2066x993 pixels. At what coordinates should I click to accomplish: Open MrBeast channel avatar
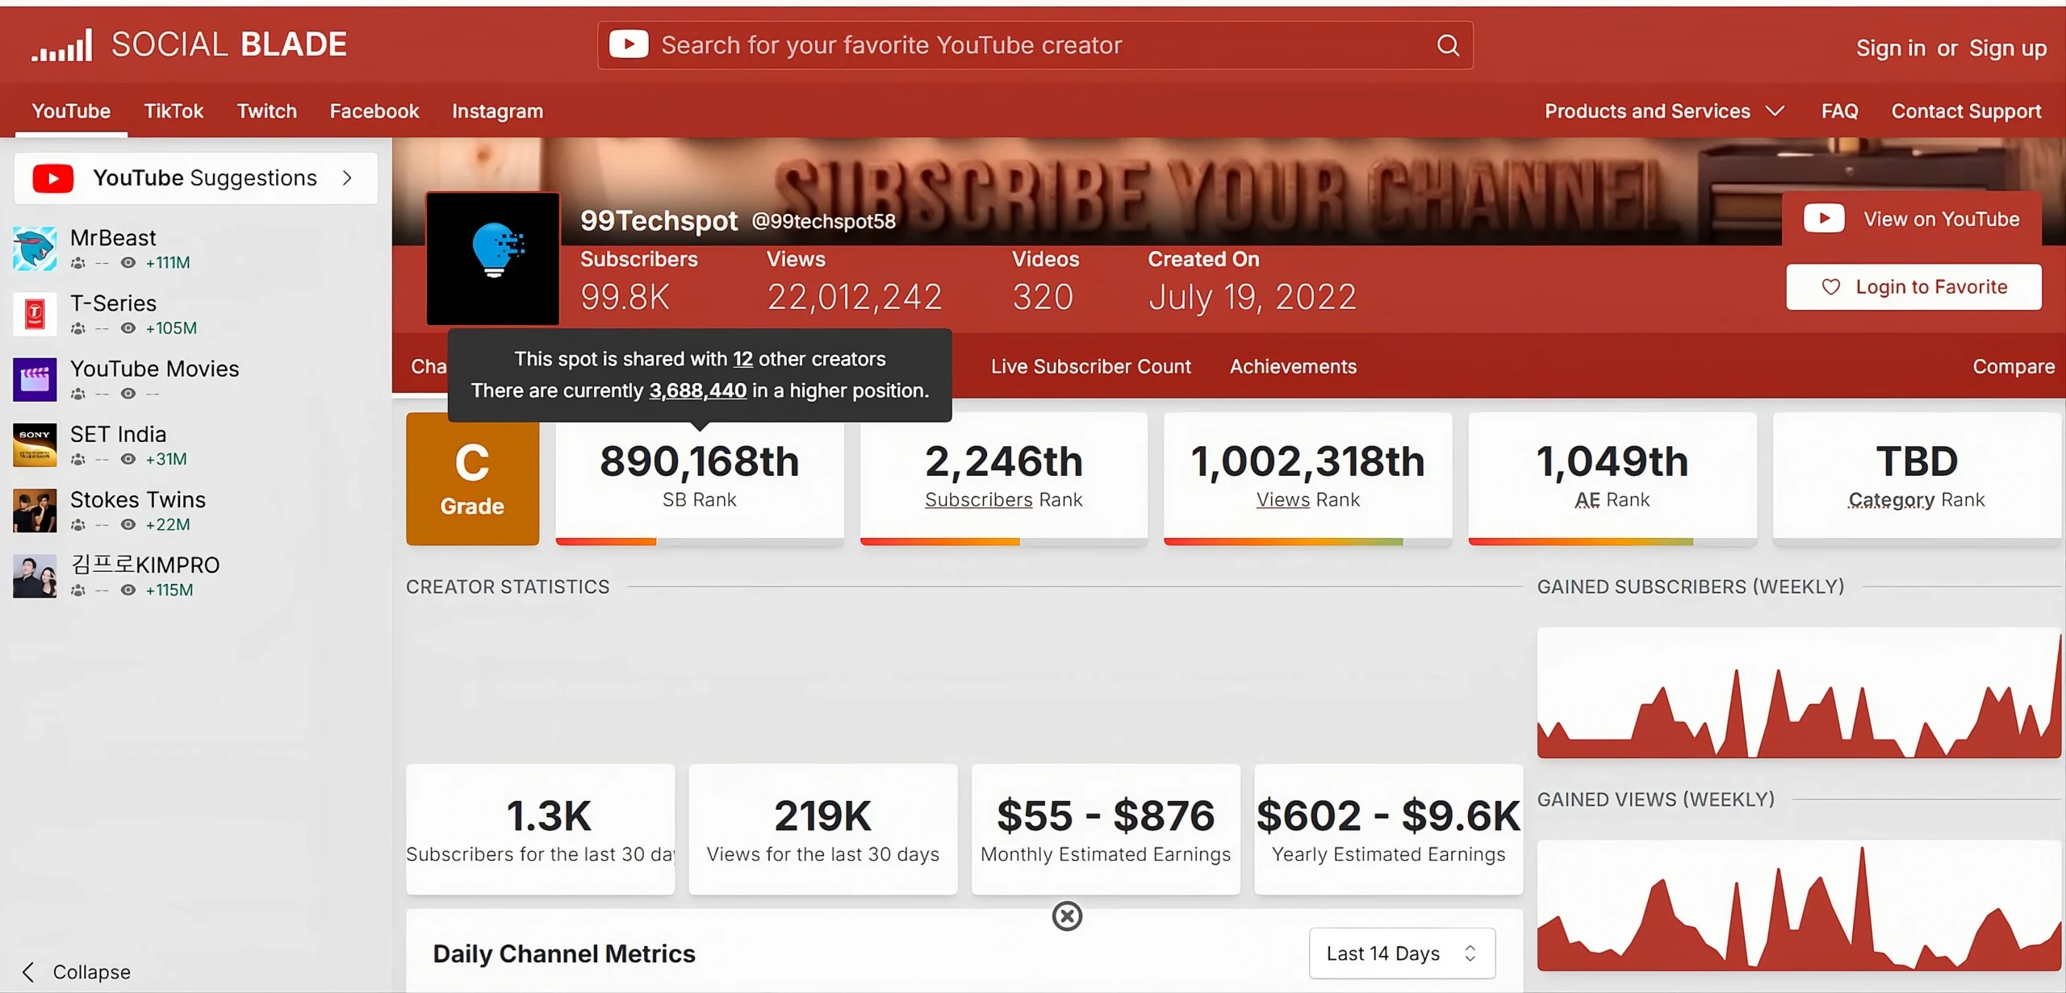35,248
